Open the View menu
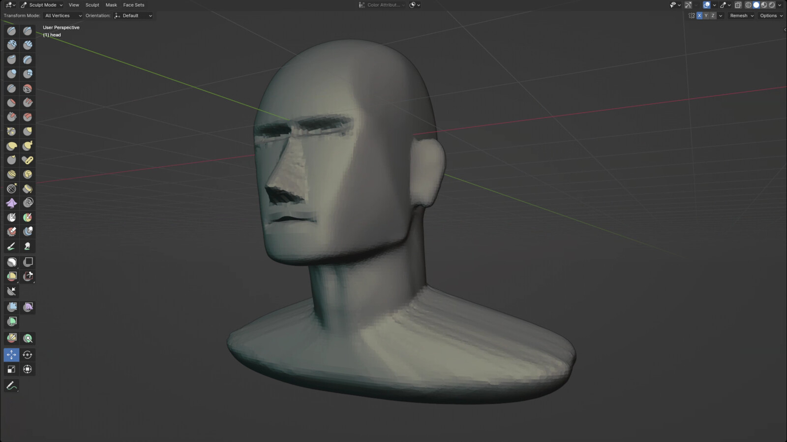787x442 pixels. click(74, 5)
